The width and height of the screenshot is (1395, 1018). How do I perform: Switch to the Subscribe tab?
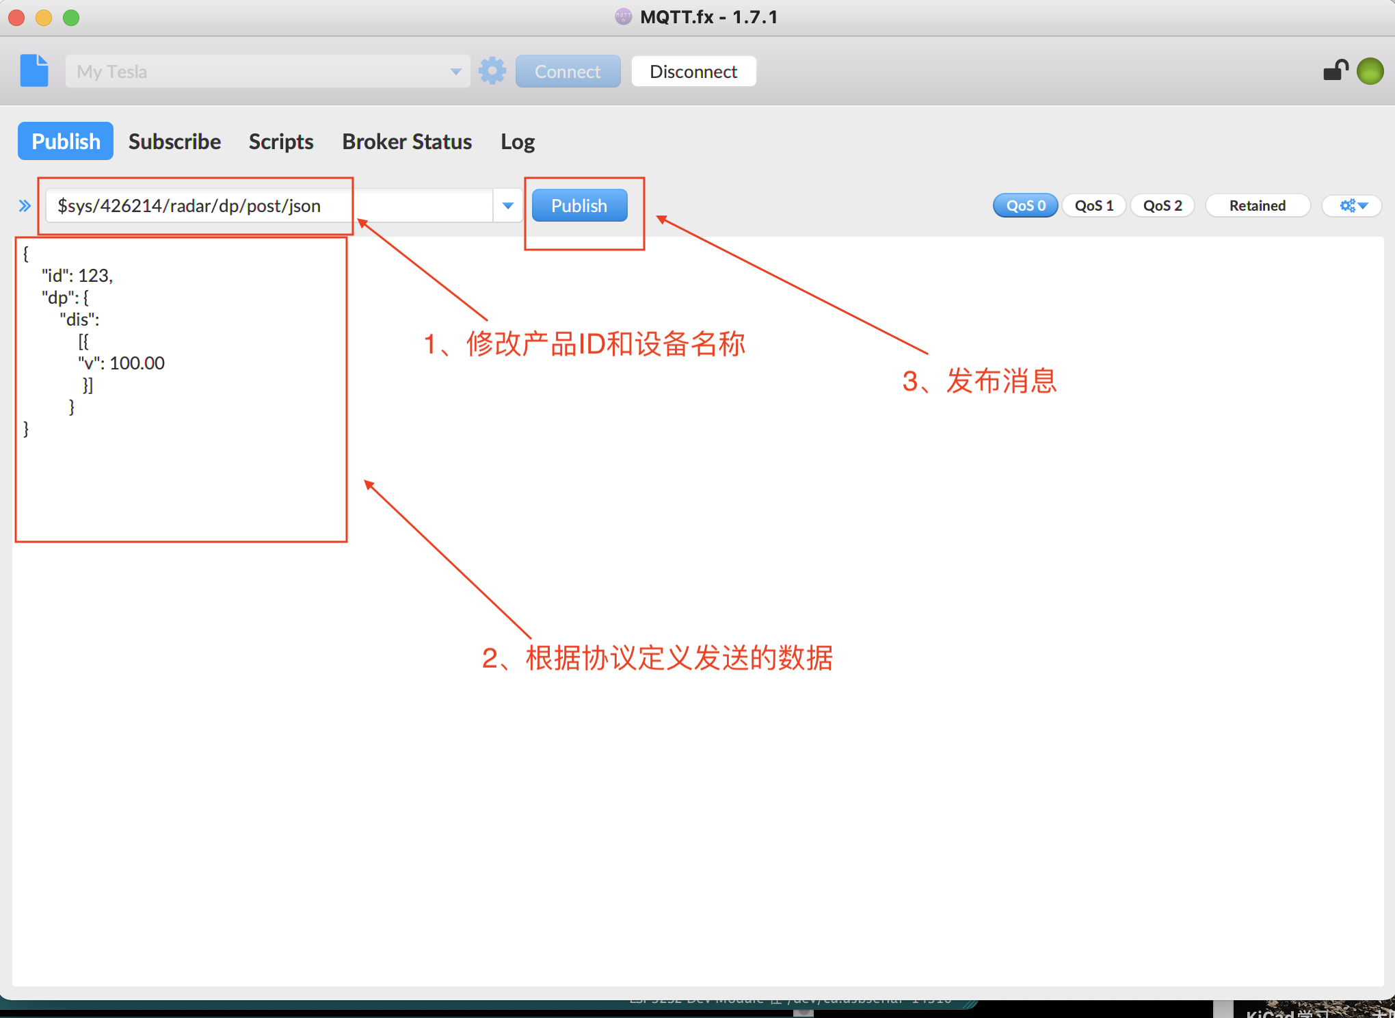(174, 141)
